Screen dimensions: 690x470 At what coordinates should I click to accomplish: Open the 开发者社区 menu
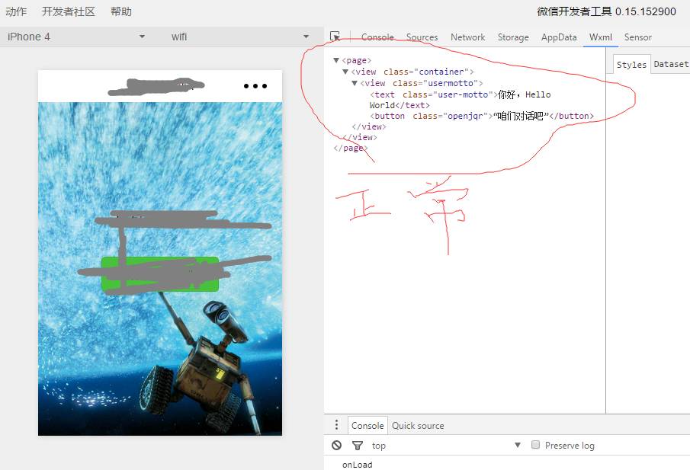pyautogui.click(x=68, y=11)
